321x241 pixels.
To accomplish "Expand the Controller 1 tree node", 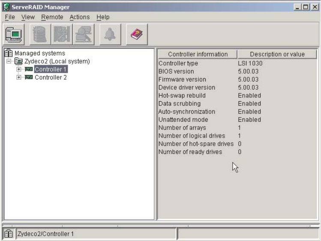I will (18, 69).
